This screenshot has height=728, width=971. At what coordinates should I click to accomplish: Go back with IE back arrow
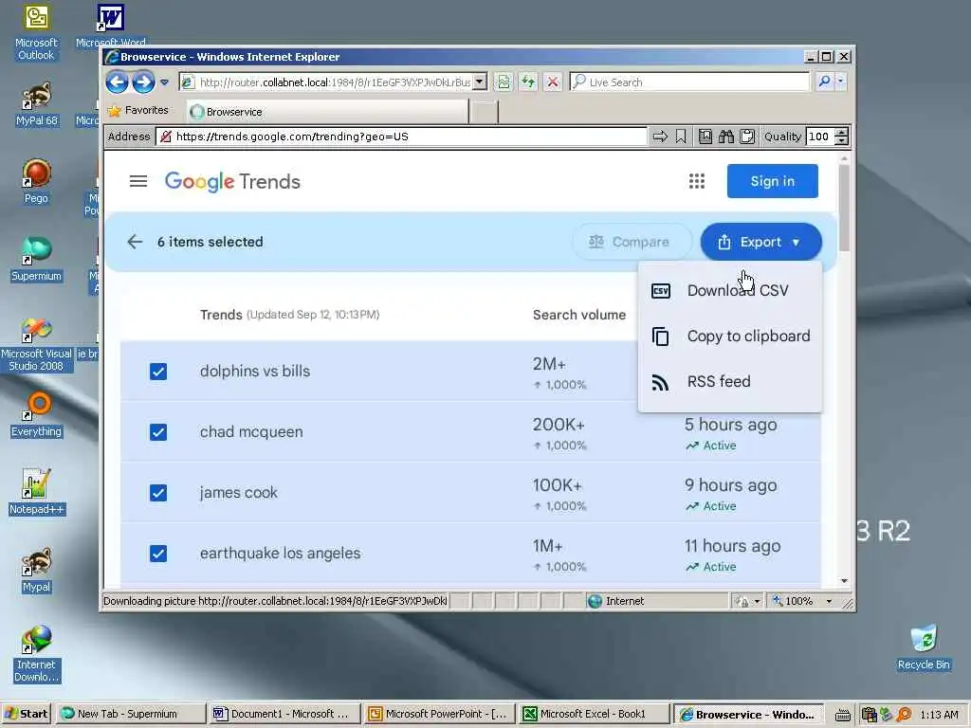click(117, 82)
